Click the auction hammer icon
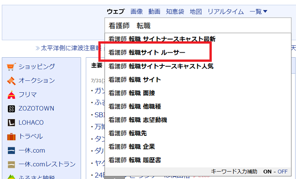The image size is (296, 179). click(x=11, y=81)
